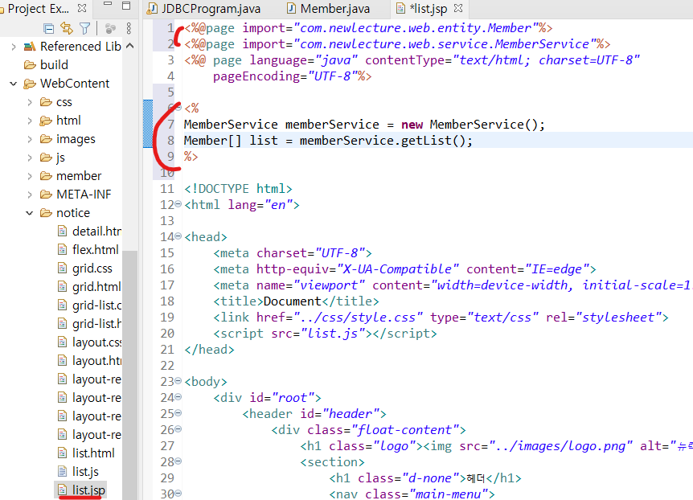Collapse the notice folder
This screenshot has width=693, height=500.
click(x=30, y=213)
